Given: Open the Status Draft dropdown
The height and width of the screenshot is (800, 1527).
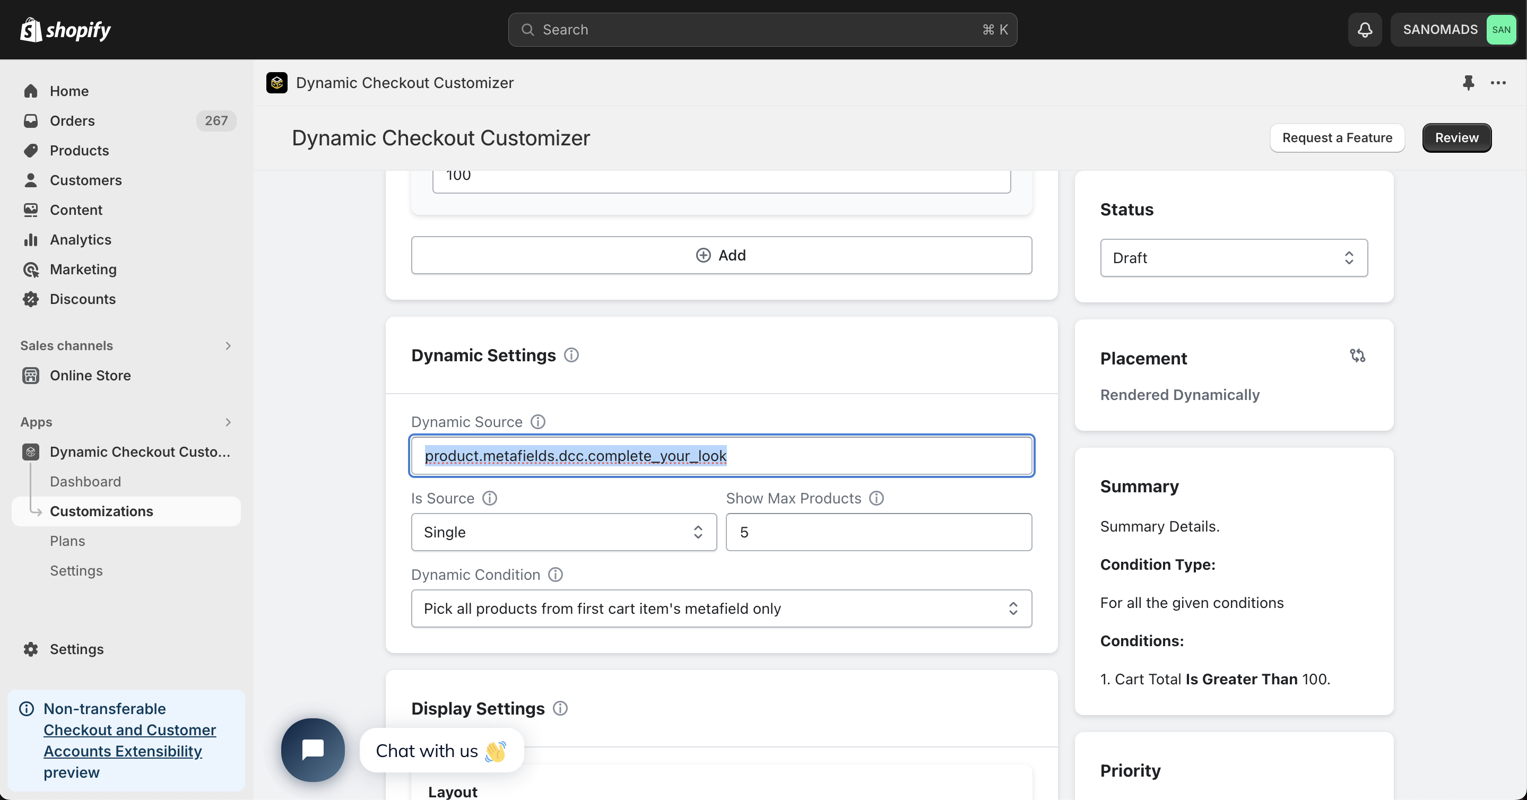Looking at the screenshot, I should [1234, 258].
